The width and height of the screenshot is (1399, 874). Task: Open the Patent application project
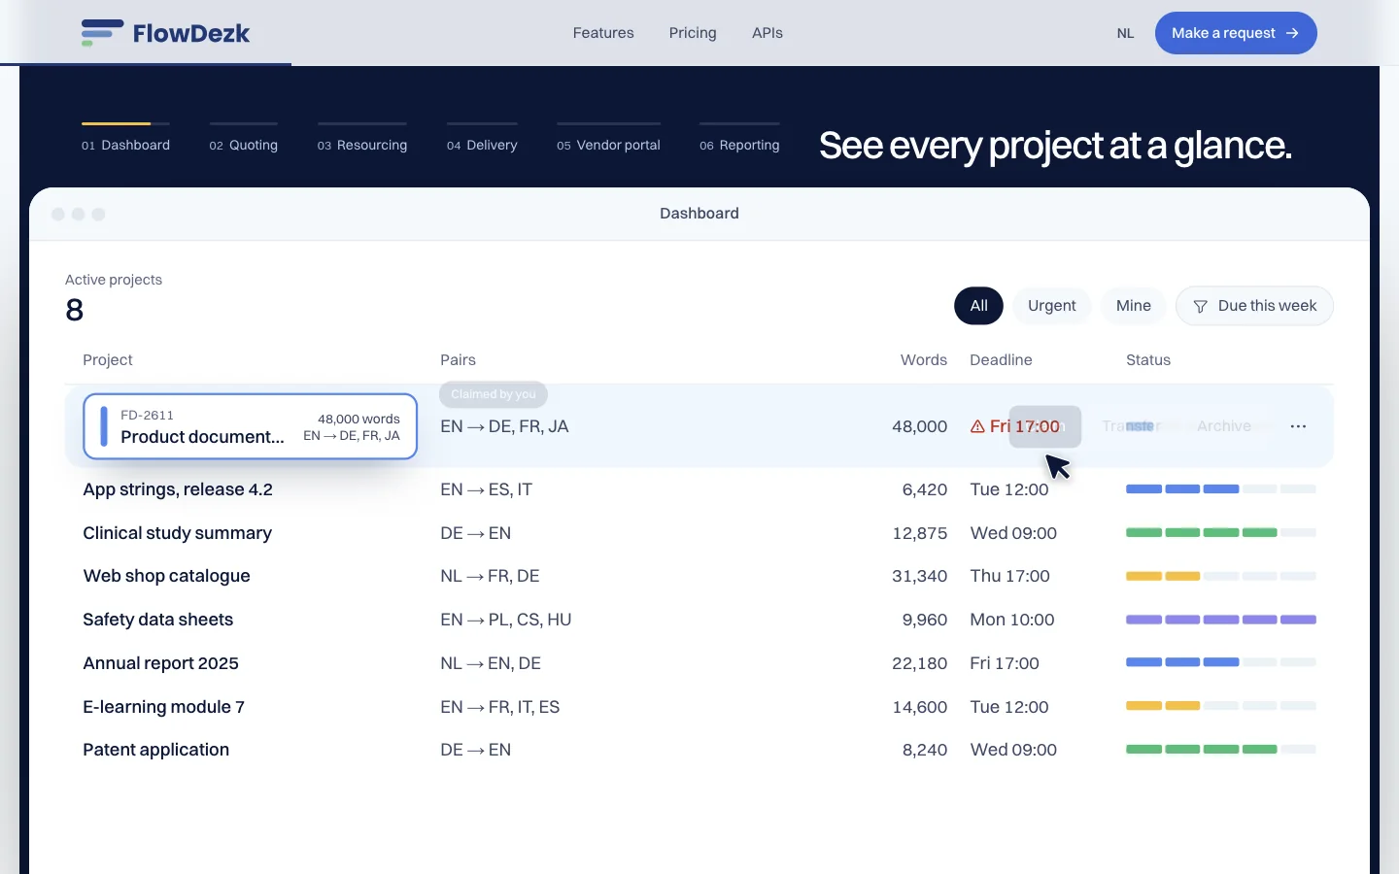[x=155, y=750]
